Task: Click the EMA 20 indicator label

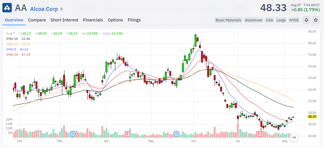Action: tap(19, 55)
